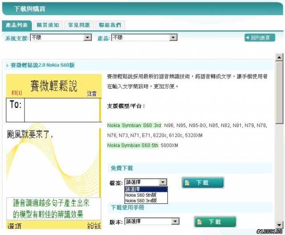Click the 賽微輕鬆說 product screenshot
285x235 pixels.
(x=53, y=152)
